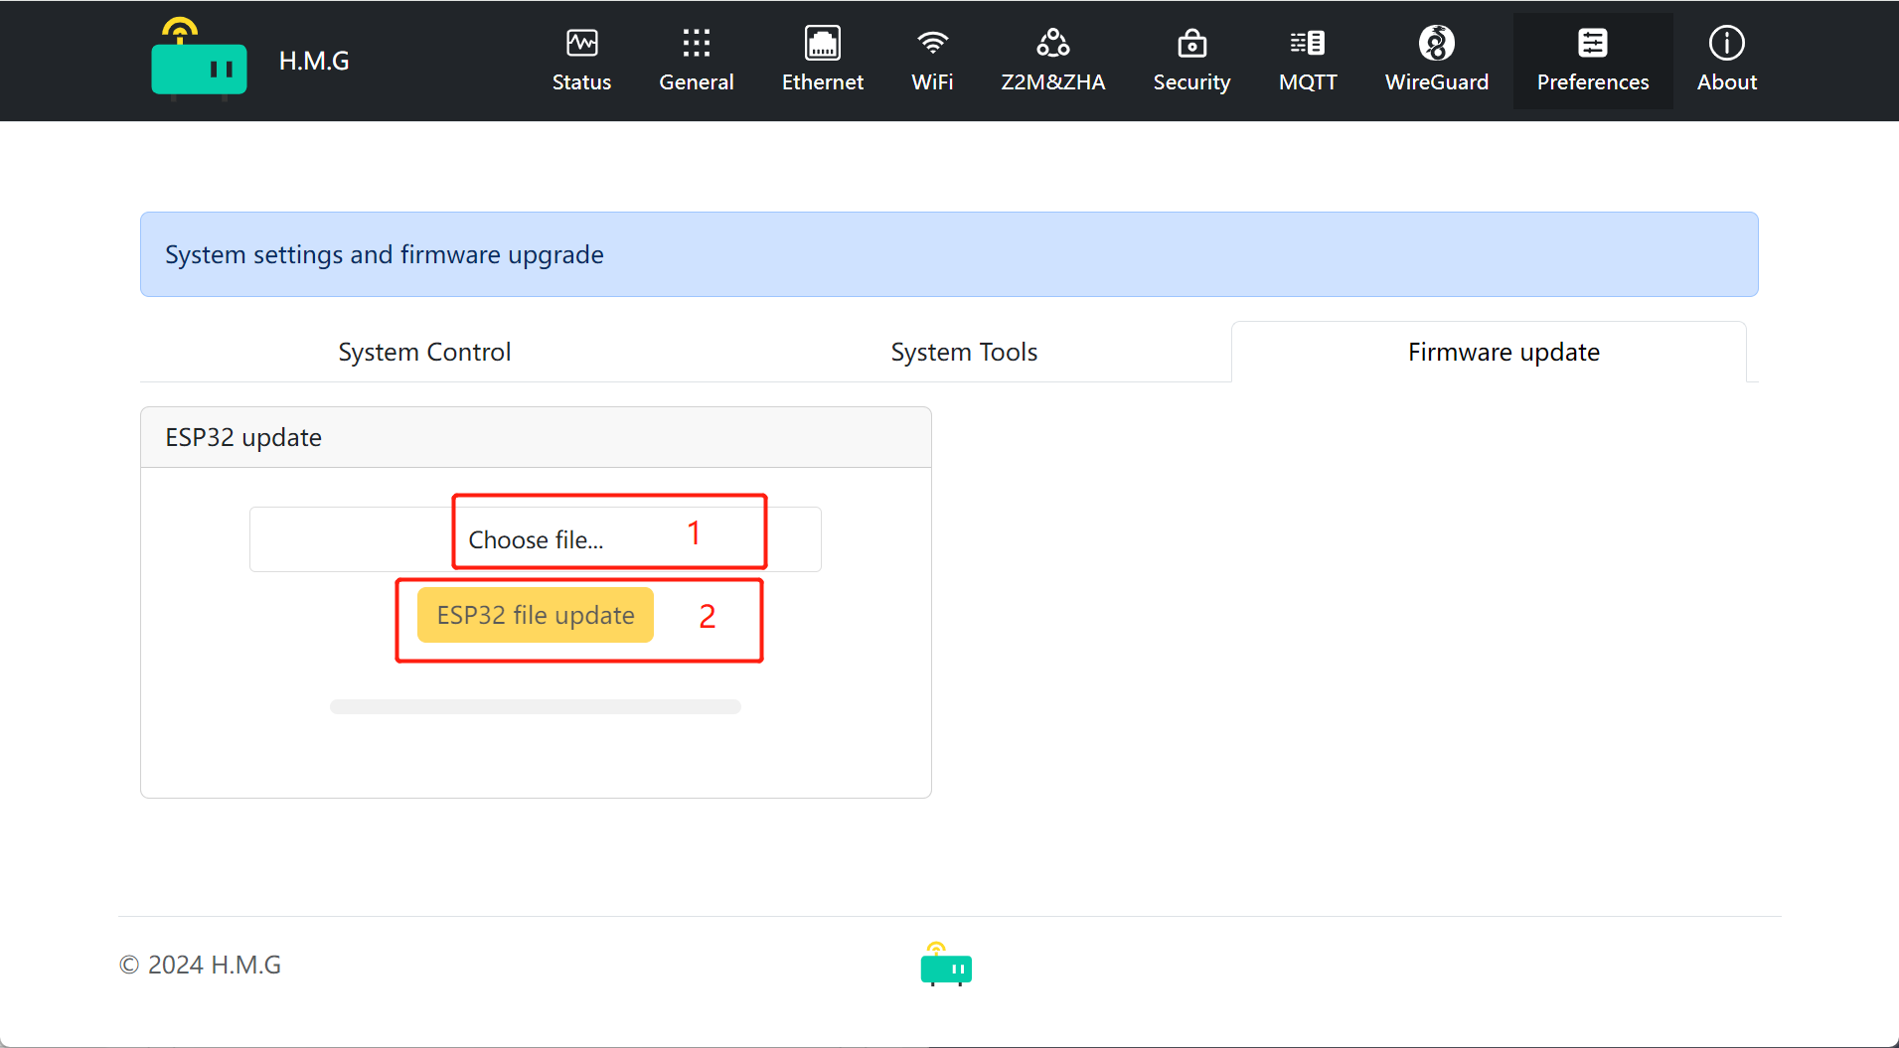Open the WiFi settings icon
The height and width of the screenshot is (1048, 1899).
tap(931, 43)
